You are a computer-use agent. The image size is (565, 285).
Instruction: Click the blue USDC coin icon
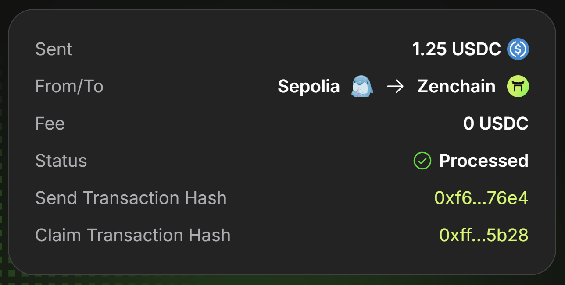pyautogui.click(x=518, y=49)
